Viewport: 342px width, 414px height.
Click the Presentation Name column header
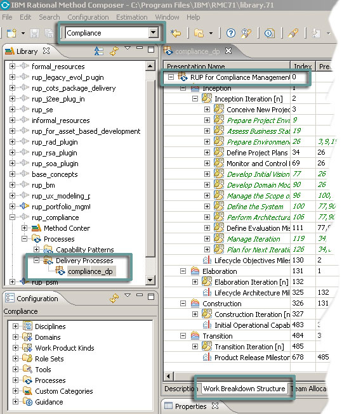227,66
